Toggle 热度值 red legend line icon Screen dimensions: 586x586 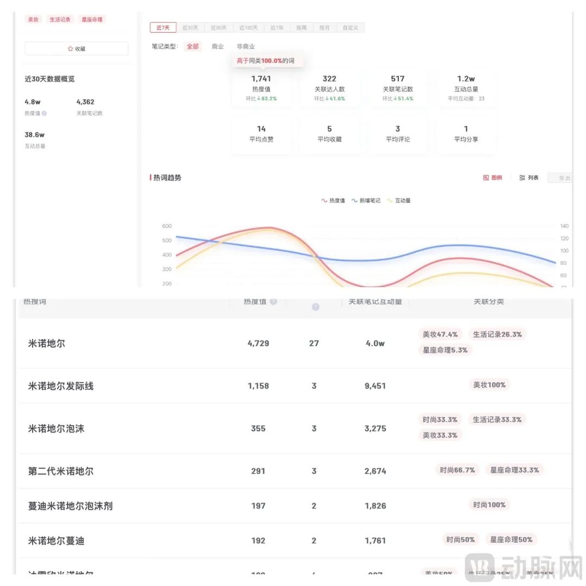324,201
